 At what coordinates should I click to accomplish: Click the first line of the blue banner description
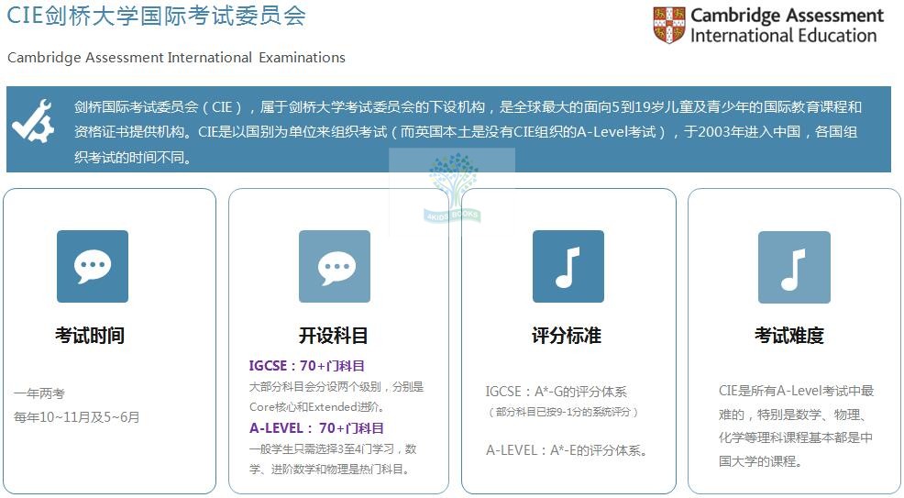click(468, 107)
